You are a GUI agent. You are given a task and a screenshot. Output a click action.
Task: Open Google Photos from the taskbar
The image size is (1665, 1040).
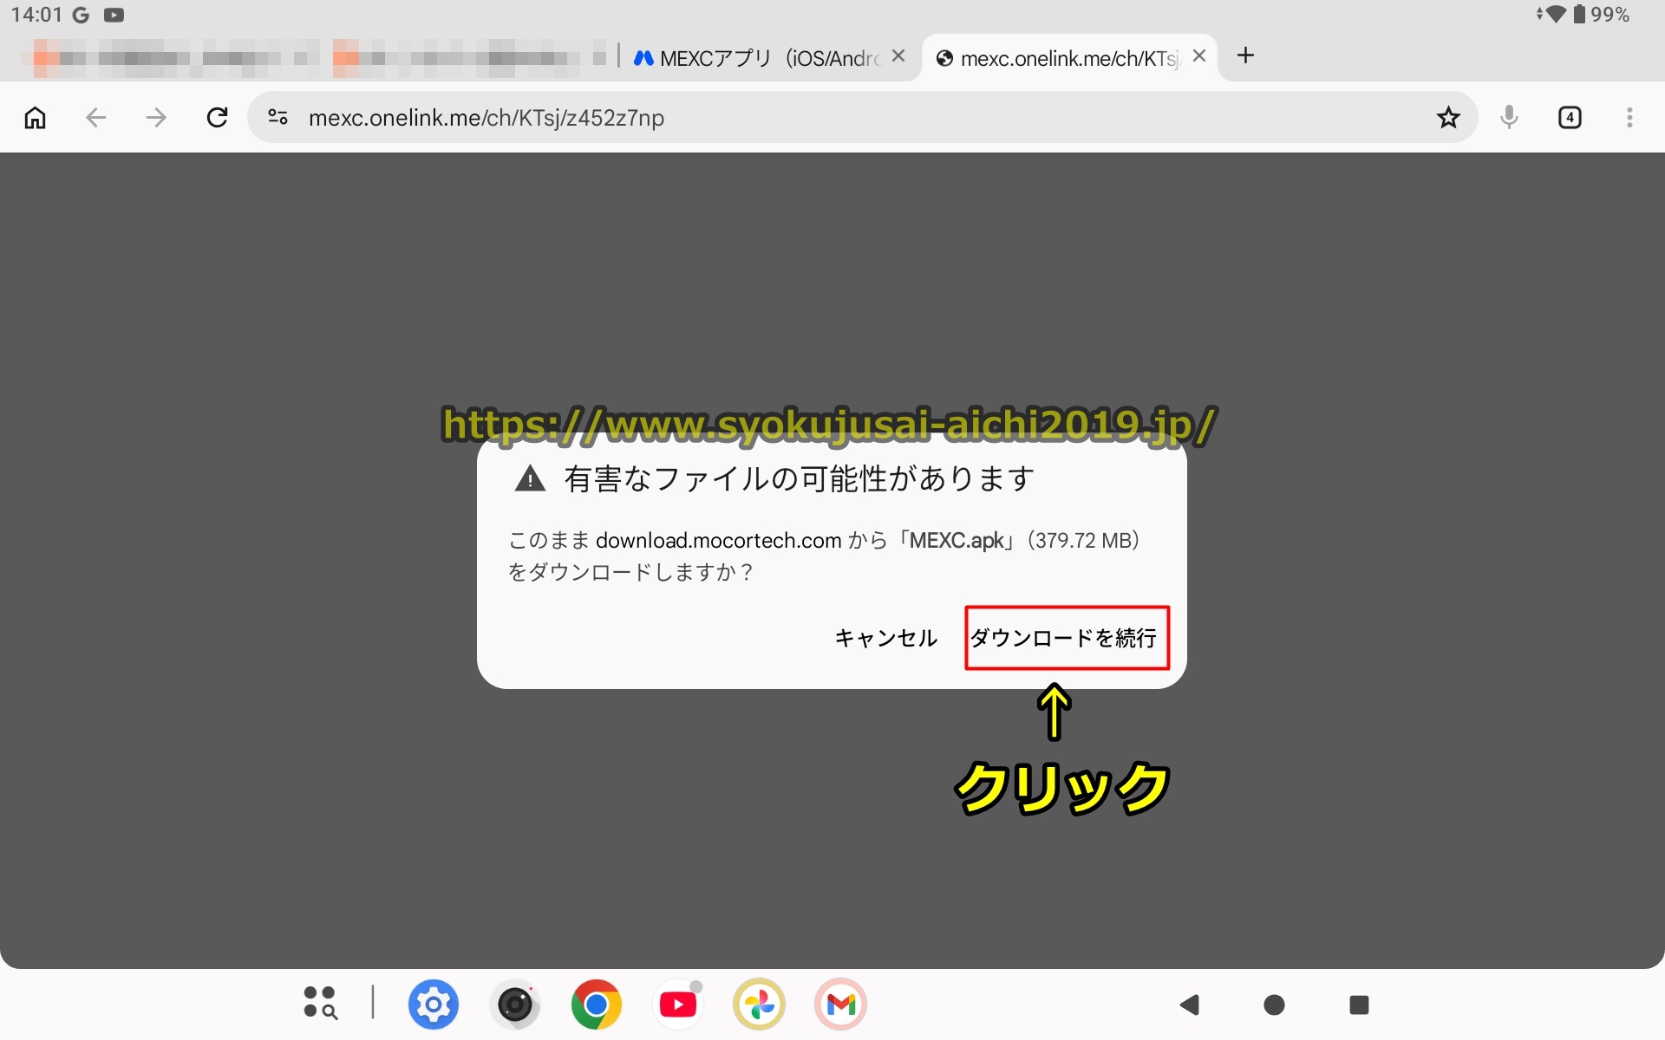click(759, 1004)
